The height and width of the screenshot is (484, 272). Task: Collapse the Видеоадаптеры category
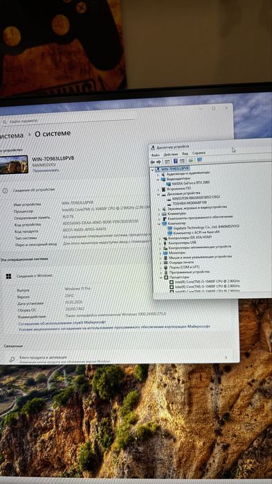[x=158, y=179]
